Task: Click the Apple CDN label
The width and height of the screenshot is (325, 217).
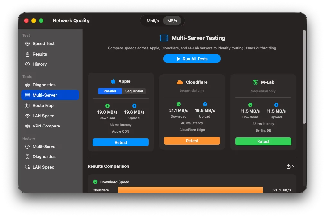Action: [121, 132]
